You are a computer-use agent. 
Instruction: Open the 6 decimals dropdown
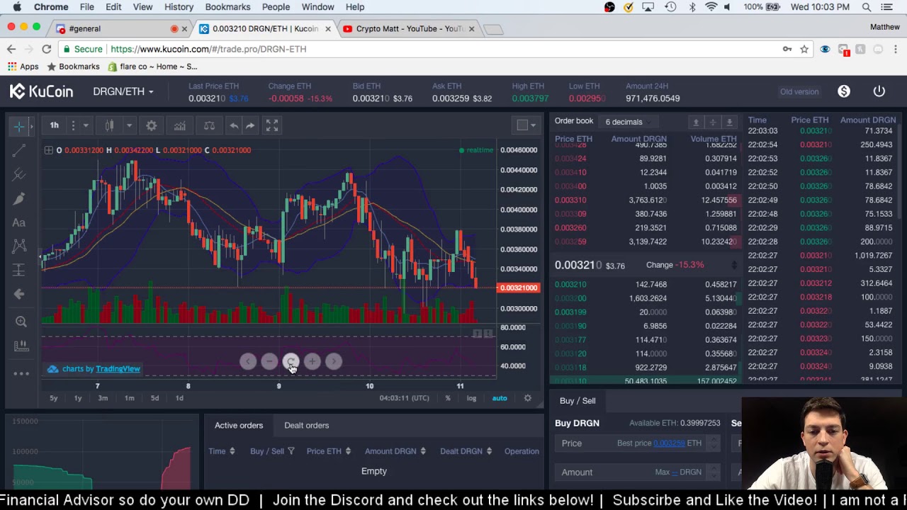(x=627, y=122)
